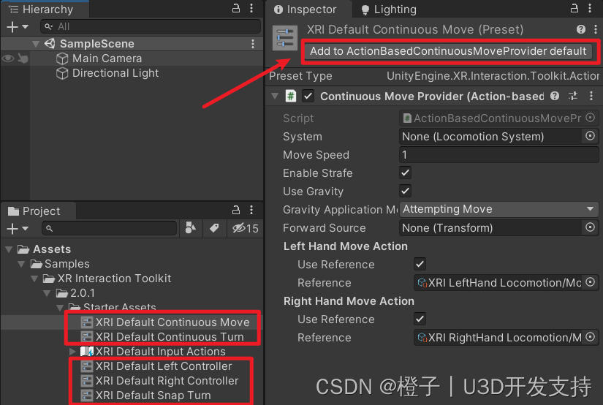603x405 pixels.
Task: Click the Hierarchy search field
Action: [151, 26]
